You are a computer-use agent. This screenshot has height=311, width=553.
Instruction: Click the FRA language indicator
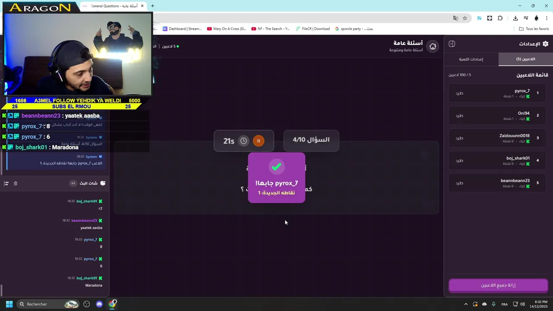click(505, 304)
